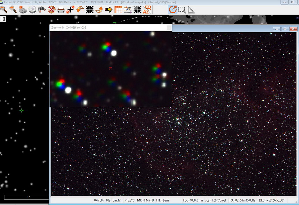The image size is (299, 205).
Task: Activate the rotate field orange arrow icon
Action: [x=172, y=9]
